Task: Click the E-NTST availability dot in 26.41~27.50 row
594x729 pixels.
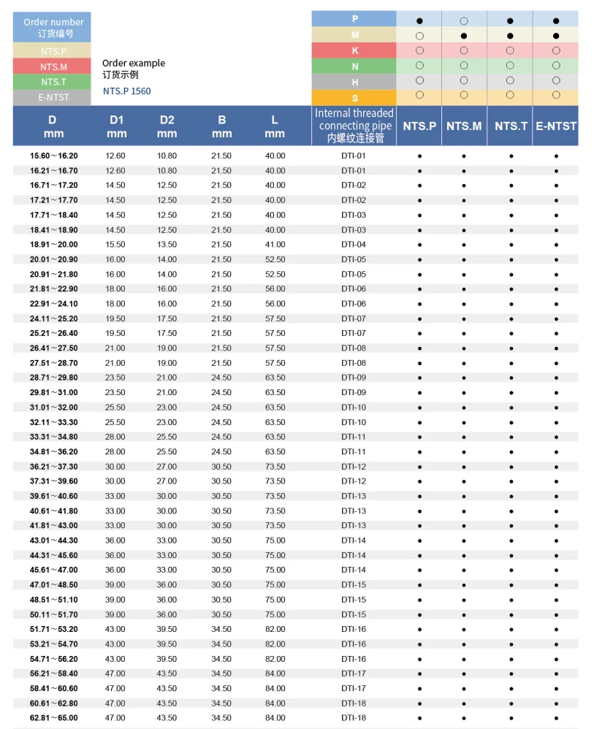Action: coord(556,348)
